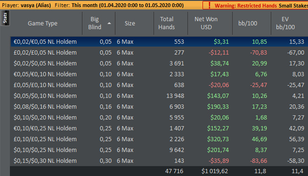
Task: Select the €0,05/€0,10 NL Holdem row
Action: 159,74
